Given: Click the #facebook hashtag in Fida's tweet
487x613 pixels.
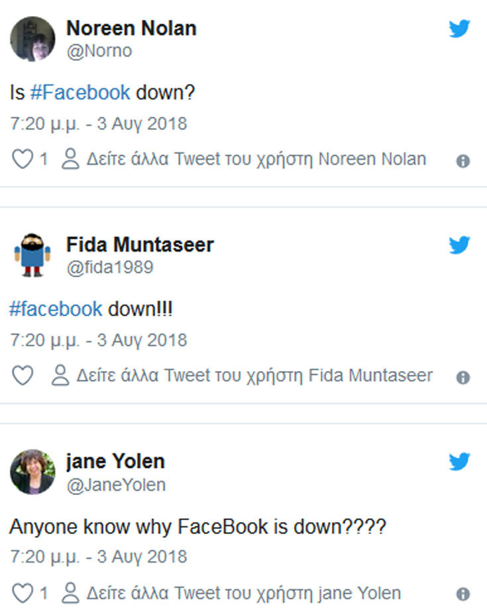Looking at the screenshot, I should point(56,309).
